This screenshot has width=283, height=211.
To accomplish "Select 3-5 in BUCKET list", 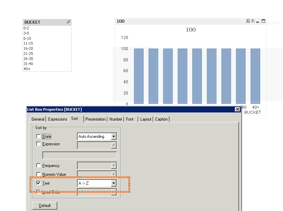I will tap(47, 33).
